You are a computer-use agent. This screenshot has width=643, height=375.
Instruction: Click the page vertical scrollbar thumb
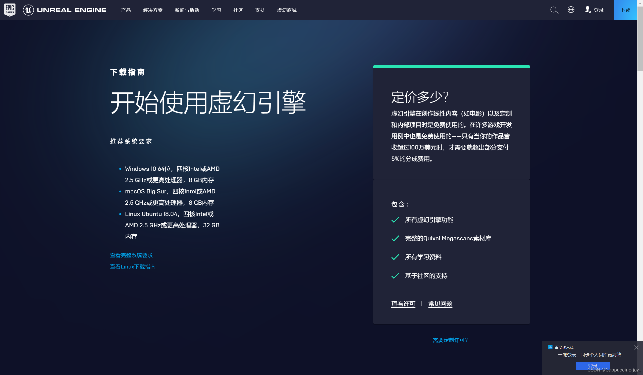(x=640, y=38)
